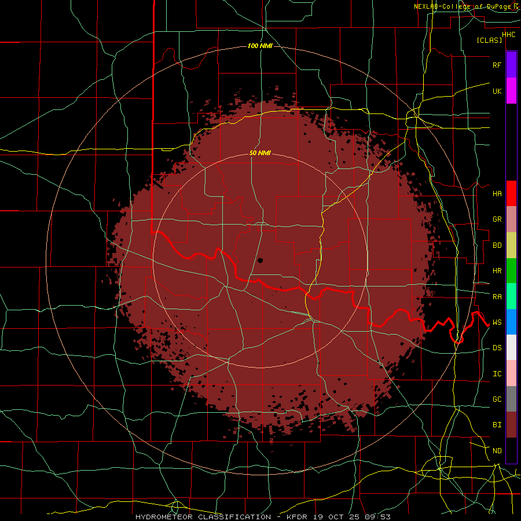Click the DS legend label

pyautogui.click(x=497, y=348)
